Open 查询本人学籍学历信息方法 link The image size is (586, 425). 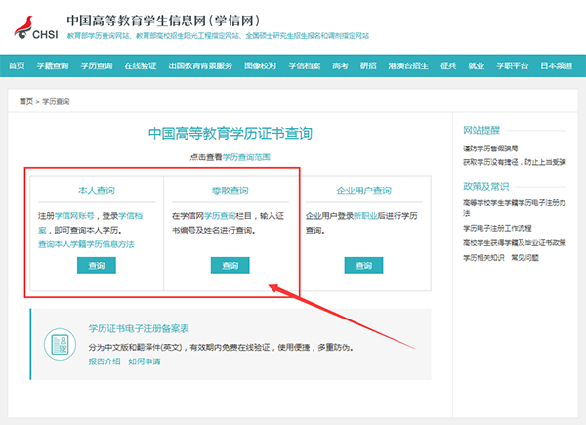click(86, 244)
